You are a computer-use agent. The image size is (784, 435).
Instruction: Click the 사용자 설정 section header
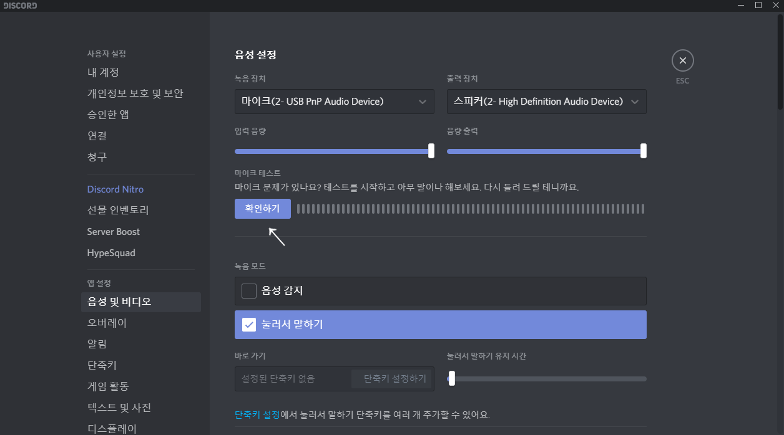[x=107, y=54]
